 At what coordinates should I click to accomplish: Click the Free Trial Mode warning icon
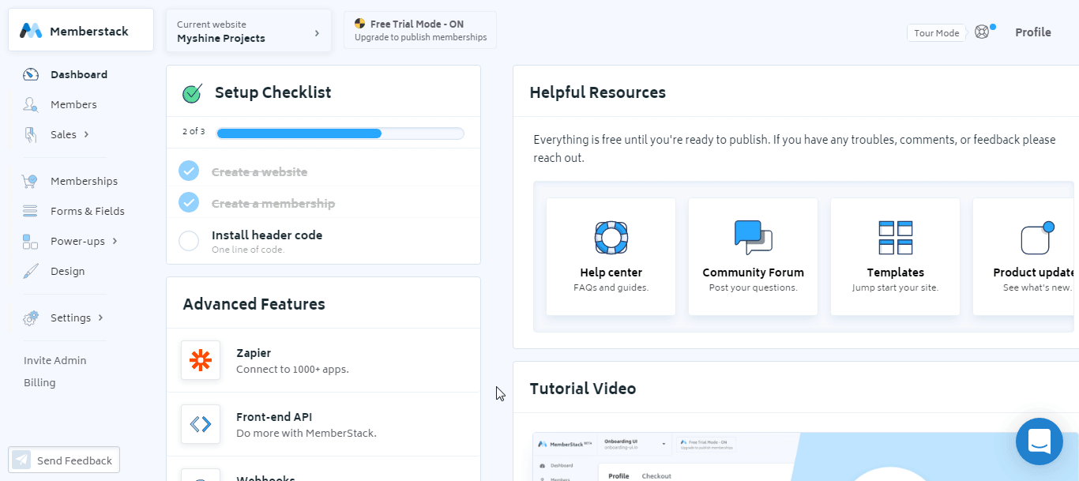point(360,24)
